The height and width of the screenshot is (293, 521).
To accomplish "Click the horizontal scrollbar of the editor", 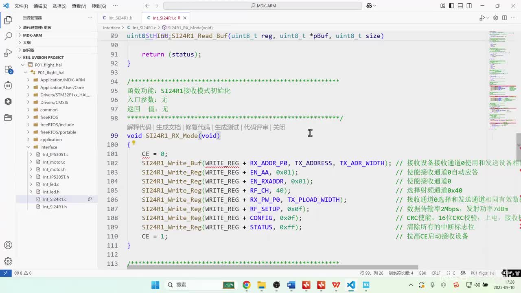I will (272, 267).
